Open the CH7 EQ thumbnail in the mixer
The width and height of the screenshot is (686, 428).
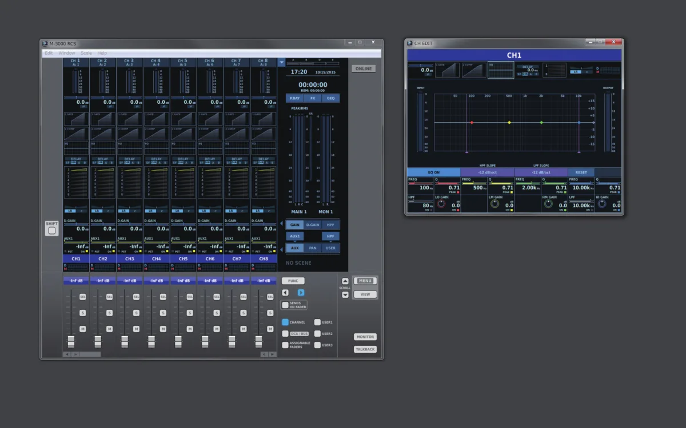point(237,148)
